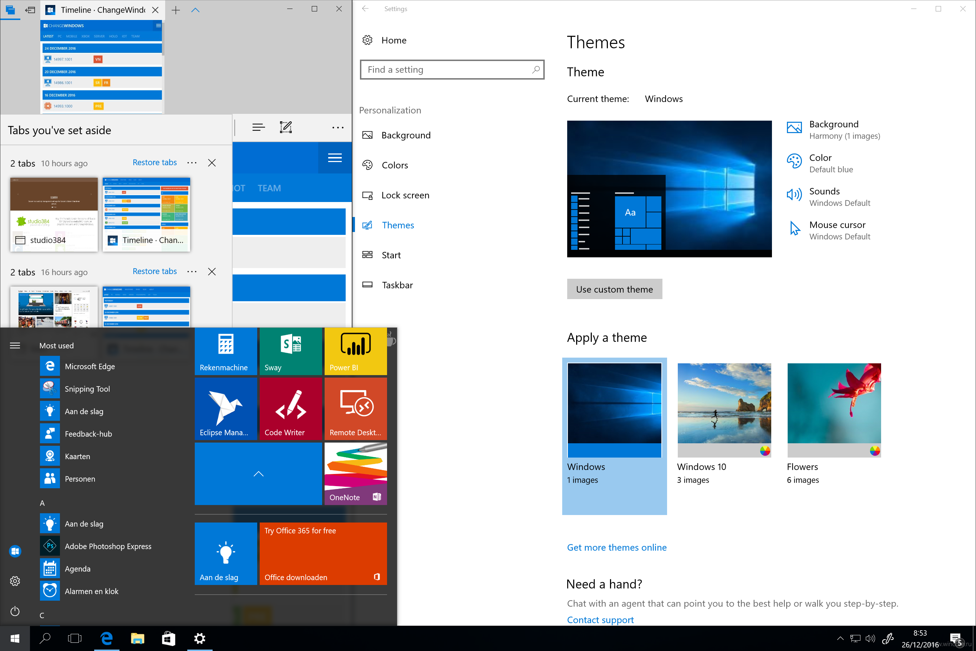This screenshot has height=651, width=976.
Task: Close the Timeline · ChangeWindows tab
Action: click(155, 10)
